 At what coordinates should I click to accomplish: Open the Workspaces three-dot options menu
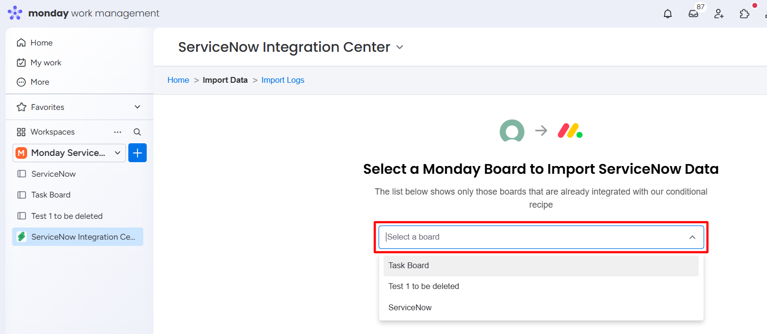point(118,132)
